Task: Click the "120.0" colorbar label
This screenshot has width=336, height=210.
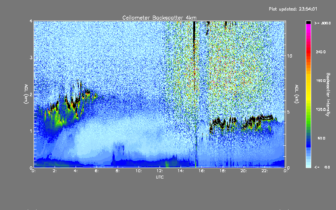Action: (321, 110)
